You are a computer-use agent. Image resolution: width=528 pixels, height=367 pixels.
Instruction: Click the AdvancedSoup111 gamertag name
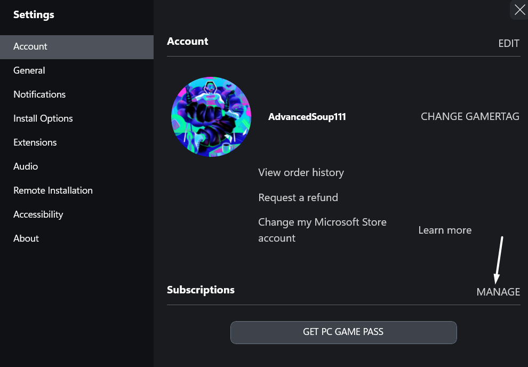tap(307, 117)
